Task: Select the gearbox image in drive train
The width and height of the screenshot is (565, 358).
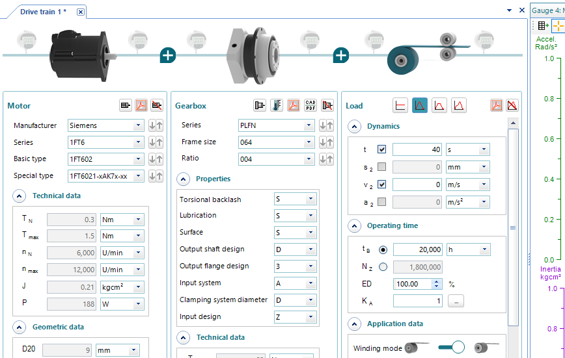Action: click(x=254, y=56)
